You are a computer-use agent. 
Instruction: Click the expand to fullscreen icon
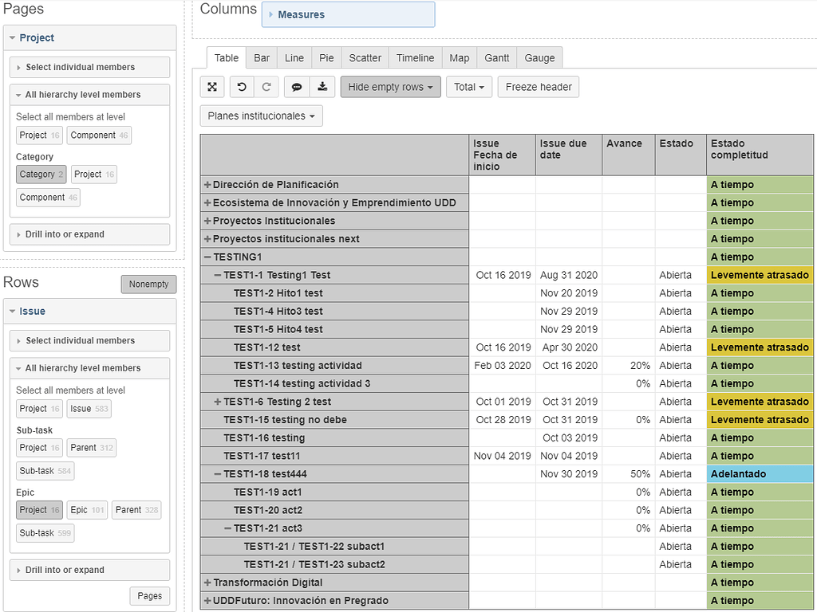[211, 86]
